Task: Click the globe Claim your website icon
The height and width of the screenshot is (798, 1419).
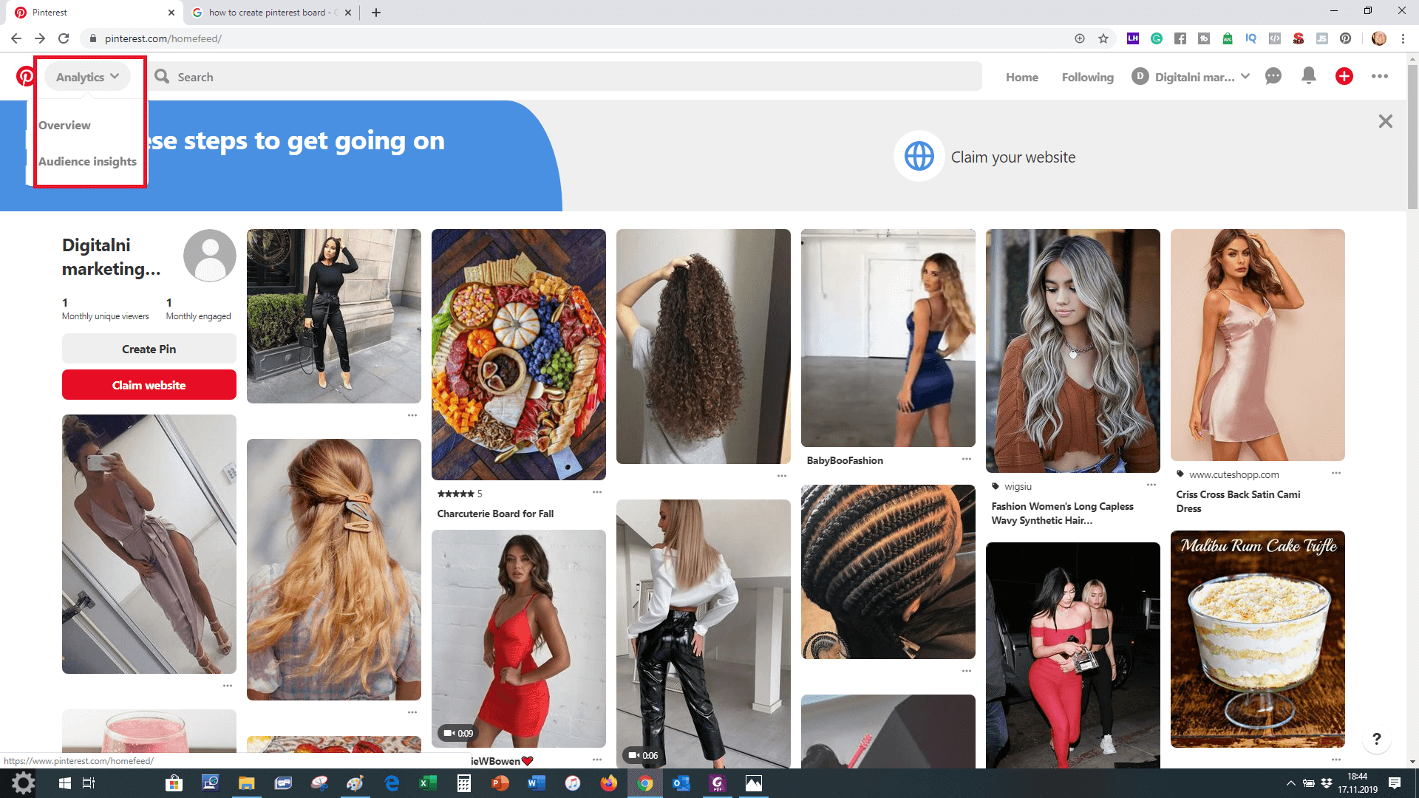Action: tap(919, 157)
